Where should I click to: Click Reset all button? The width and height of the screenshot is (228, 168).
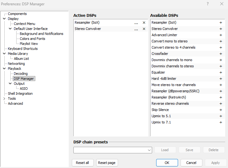coord(82,163)
